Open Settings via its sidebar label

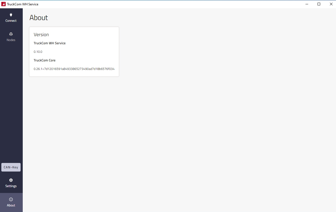click(11, 186)
